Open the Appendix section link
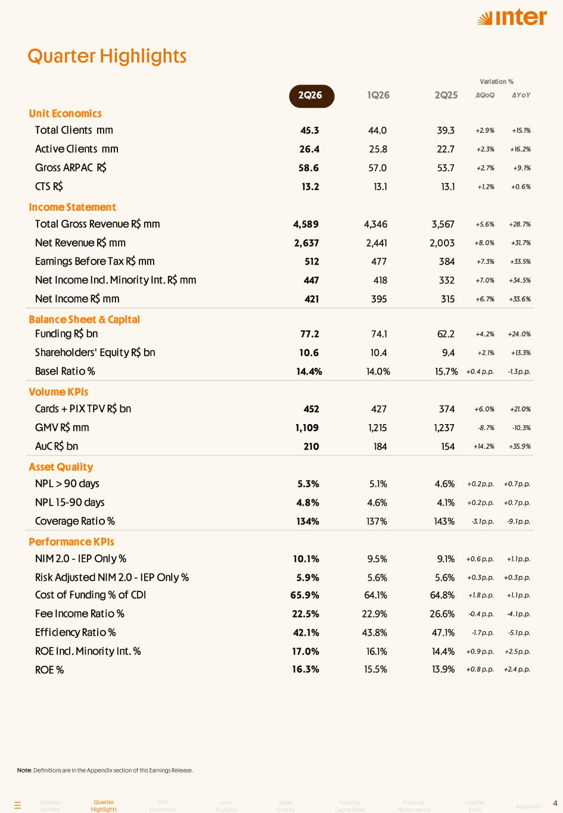The width and height of the screenshot is (563, 813). 528,806
